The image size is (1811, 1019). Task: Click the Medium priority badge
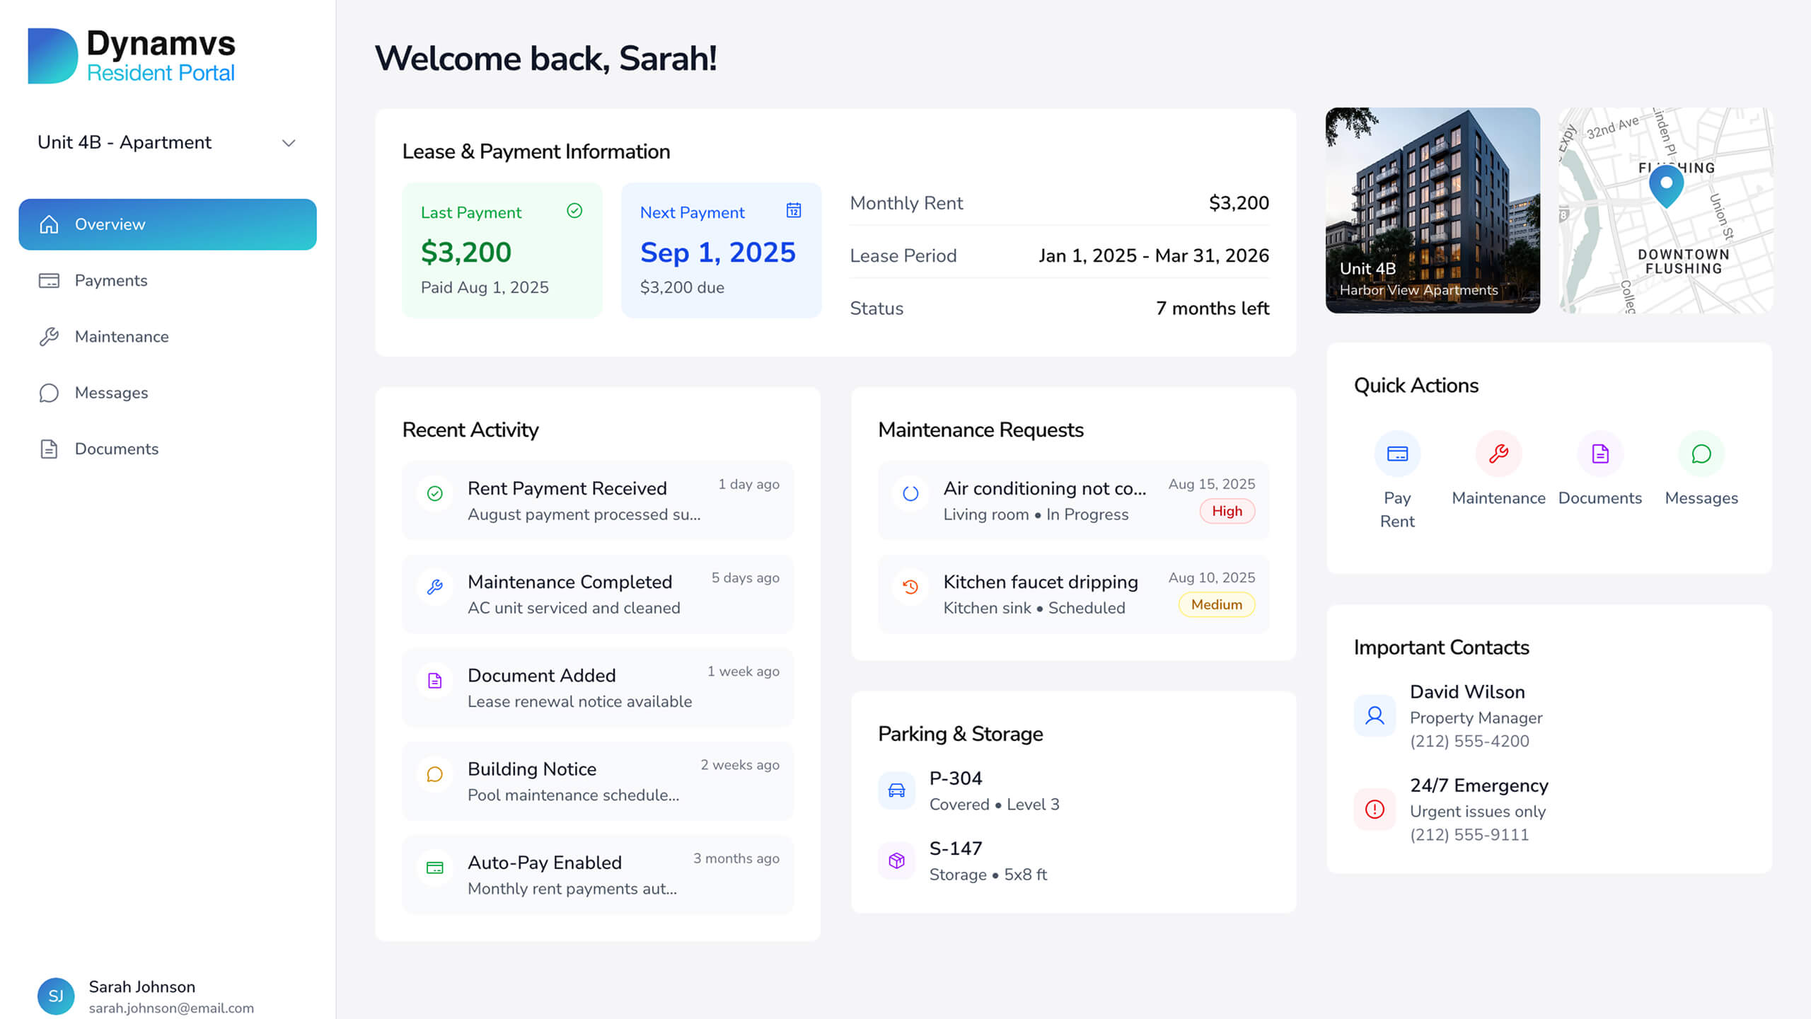[x=1216, y=604]
